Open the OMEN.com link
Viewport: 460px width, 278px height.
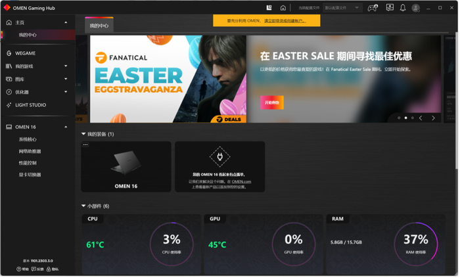click(241, 181)
